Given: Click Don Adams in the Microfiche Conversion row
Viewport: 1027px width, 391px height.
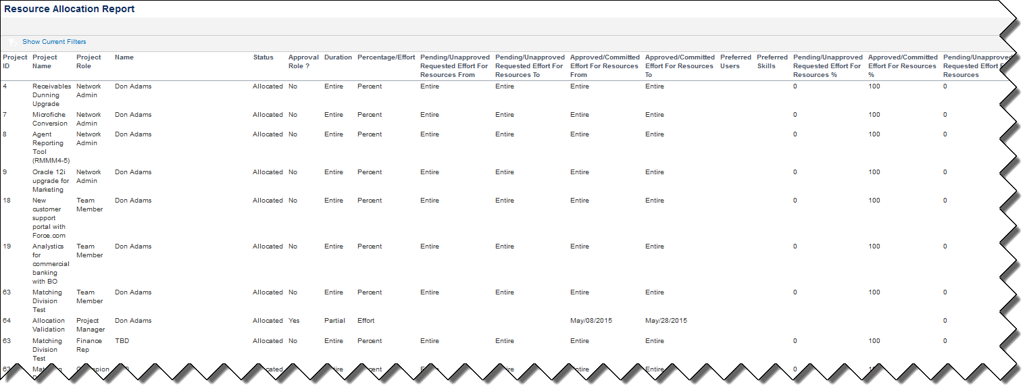Looking at the screenshot, I should coord(133,115).
